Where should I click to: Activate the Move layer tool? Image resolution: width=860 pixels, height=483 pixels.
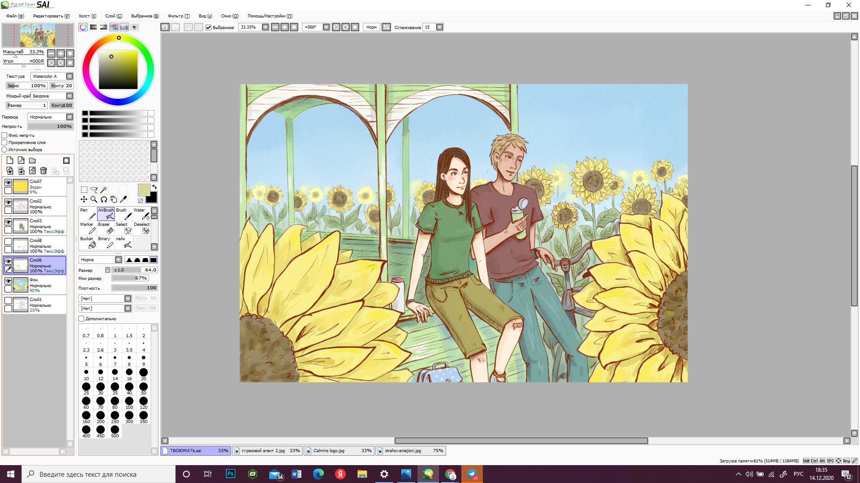click(x=84, y=199)
